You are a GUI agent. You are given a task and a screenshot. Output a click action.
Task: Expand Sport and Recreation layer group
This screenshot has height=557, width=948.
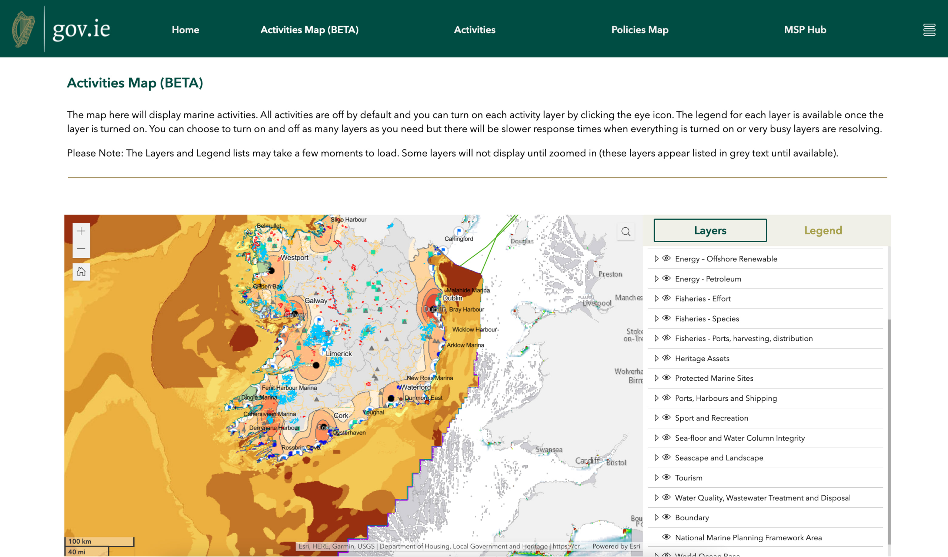pos(657,418)
